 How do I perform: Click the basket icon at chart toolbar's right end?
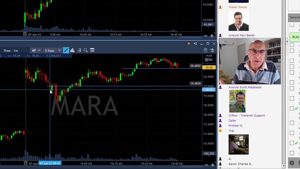(x=212, y=50)
